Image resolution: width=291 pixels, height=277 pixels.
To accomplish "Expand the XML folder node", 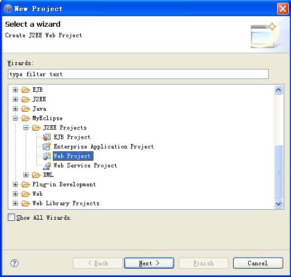I will coord(26,175).
